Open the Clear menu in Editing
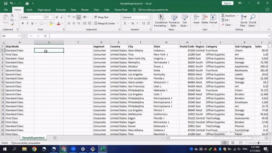272x153 pixels. [x=227, y=25]
